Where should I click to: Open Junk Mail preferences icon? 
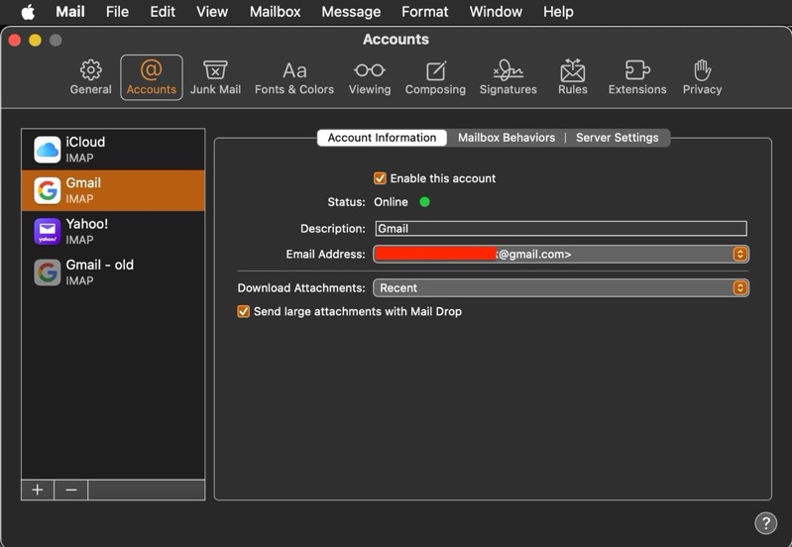[215, 69]
